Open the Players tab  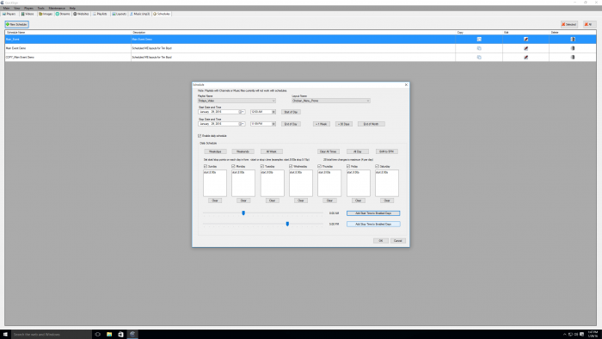(x=9, y=14)
